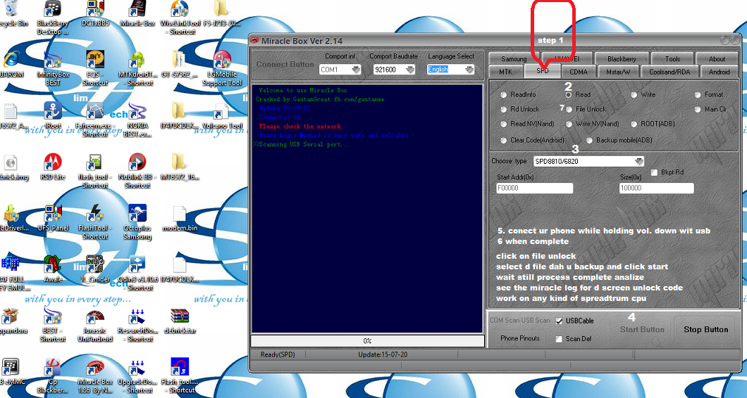Click the Stop Button

click(705, 330)
